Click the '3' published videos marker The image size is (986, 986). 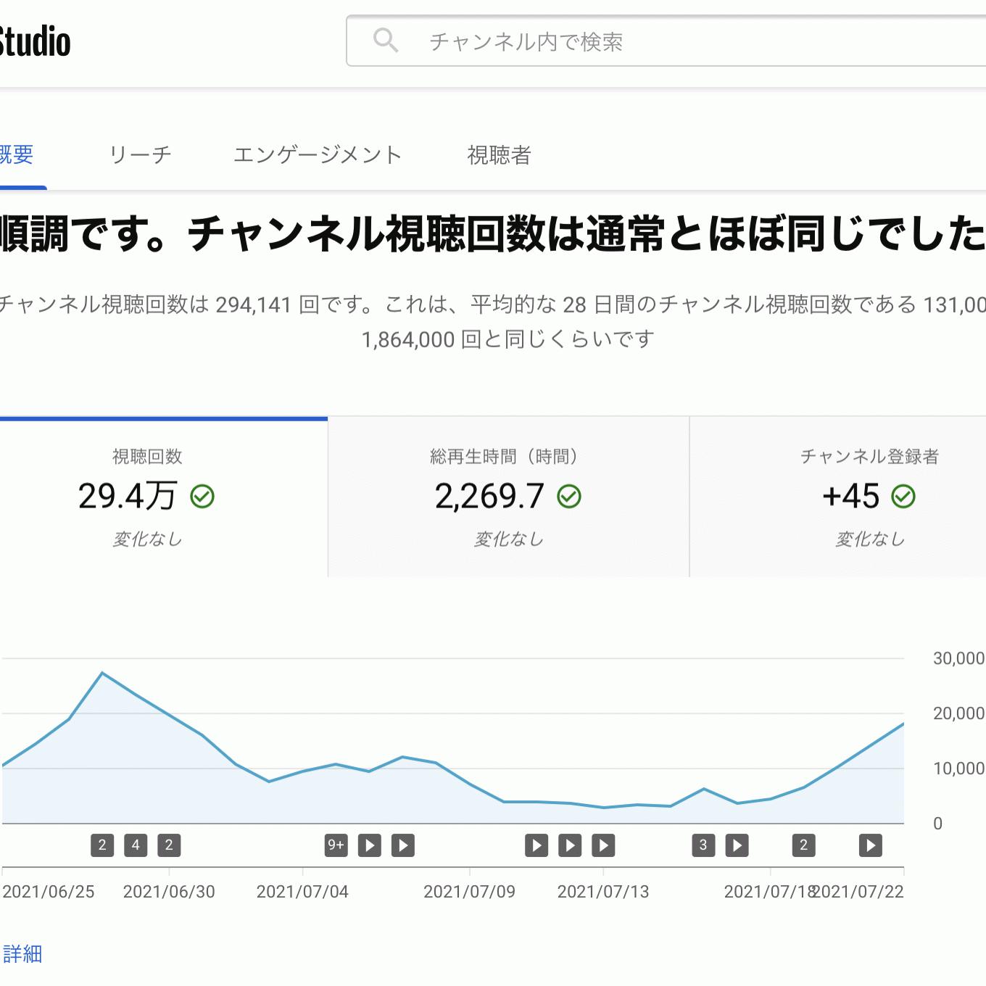point(703,845)
